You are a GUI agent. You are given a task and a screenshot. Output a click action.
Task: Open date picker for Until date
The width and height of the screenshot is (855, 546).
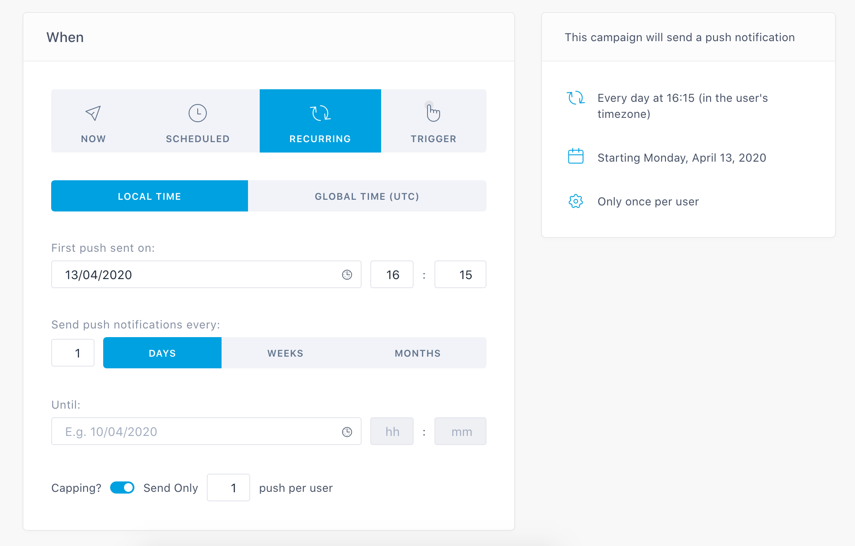point(347,432)
